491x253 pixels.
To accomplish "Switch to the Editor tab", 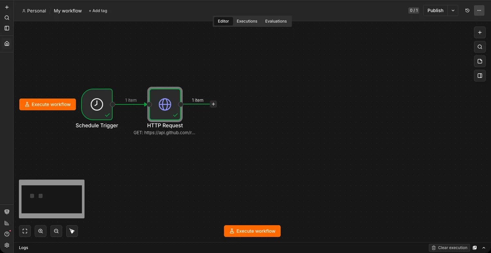I will pos(223,21).
